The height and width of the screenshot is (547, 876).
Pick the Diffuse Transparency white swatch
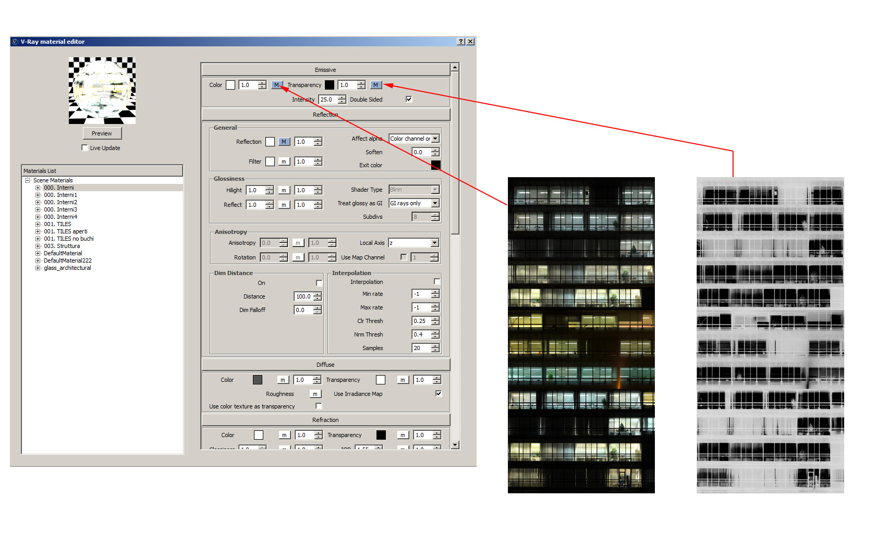[x=381, y=380]
